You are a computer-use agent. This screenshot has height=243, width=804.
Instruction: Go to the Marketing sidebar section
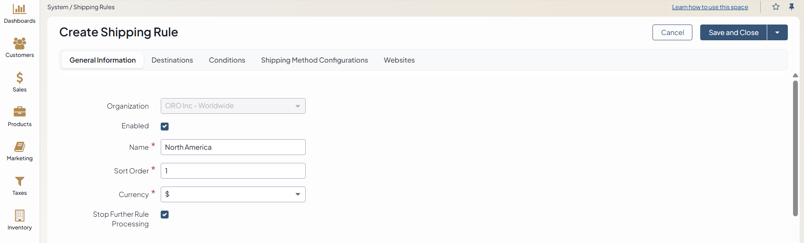point(20,147)
